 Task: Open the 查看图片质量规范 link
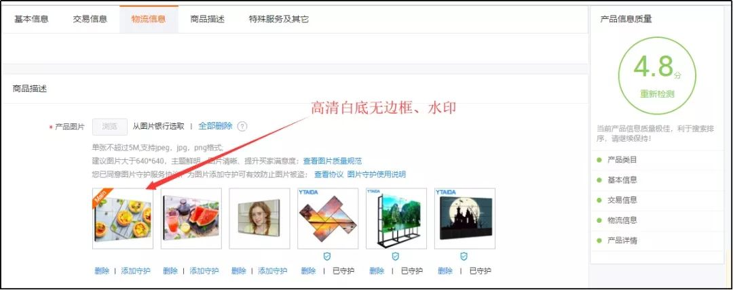pyautogui.click(x=333, y=161)
